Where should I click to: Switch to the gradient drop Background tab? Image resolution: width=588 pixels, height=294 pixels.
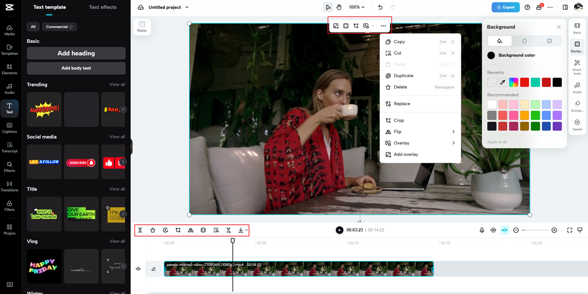pyautogui.click(x=525, y=41)
